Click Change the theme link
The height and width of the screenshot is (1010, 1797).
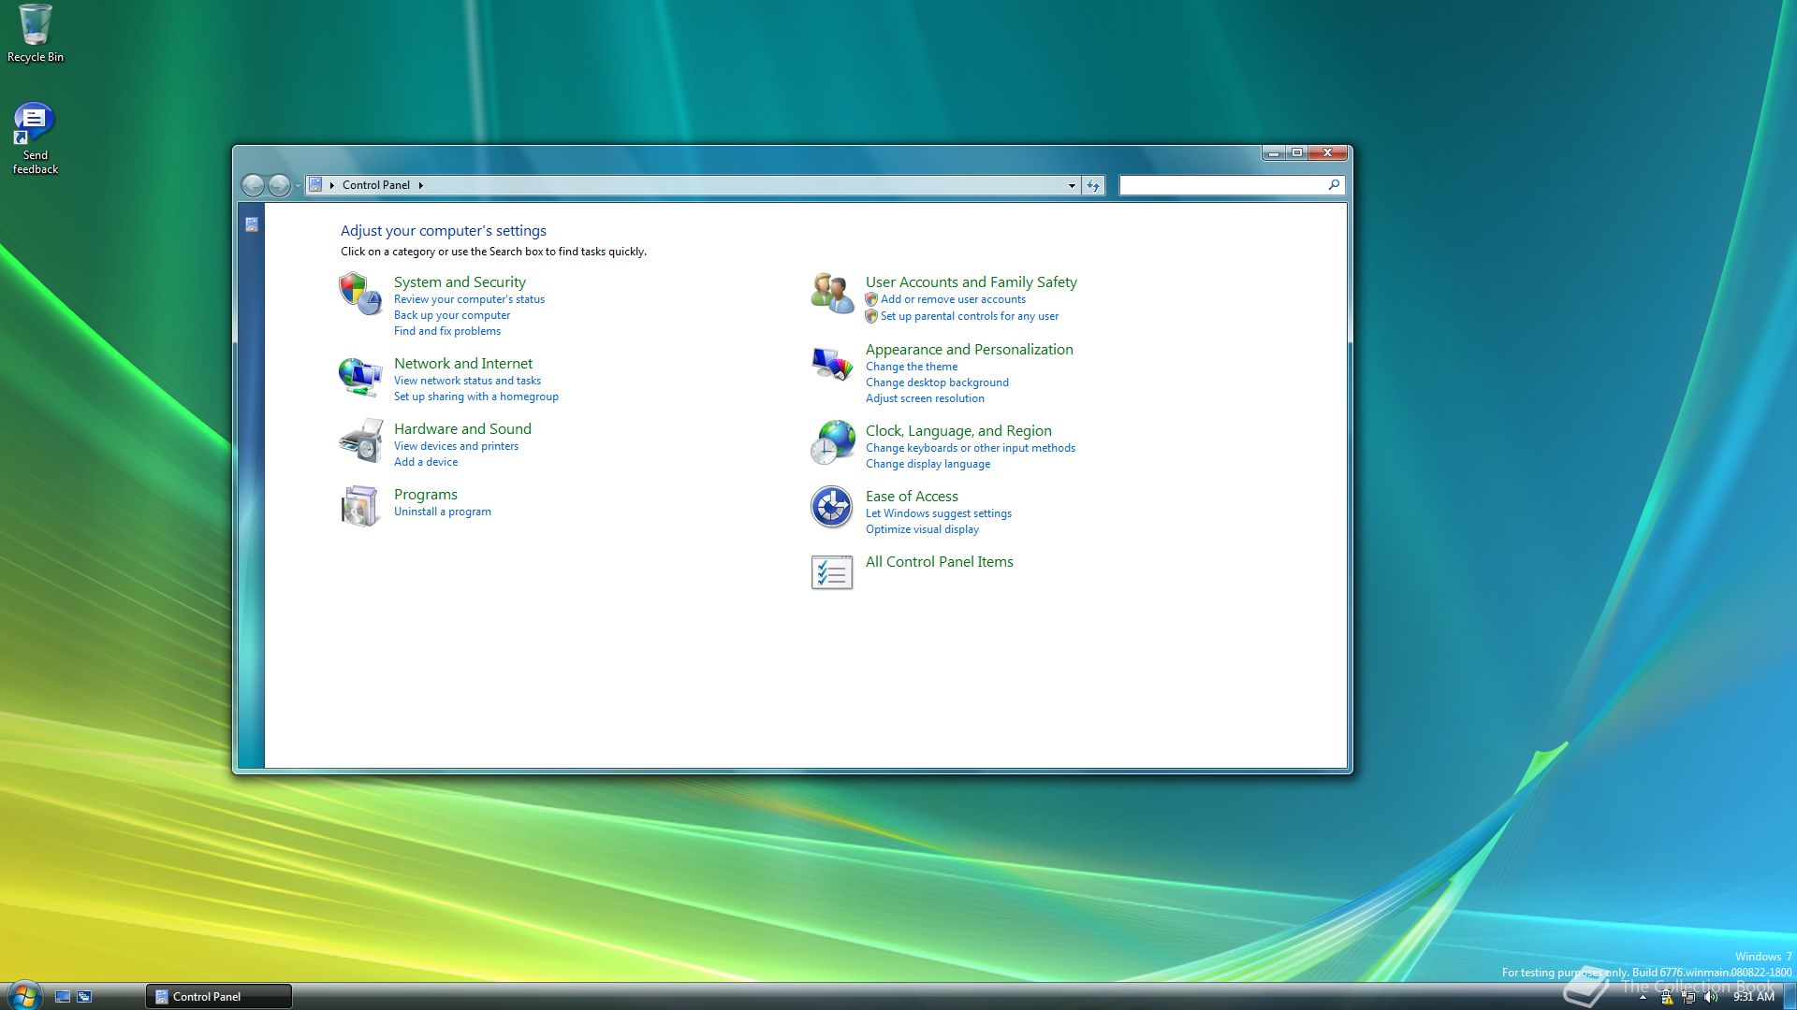point(912,367)
